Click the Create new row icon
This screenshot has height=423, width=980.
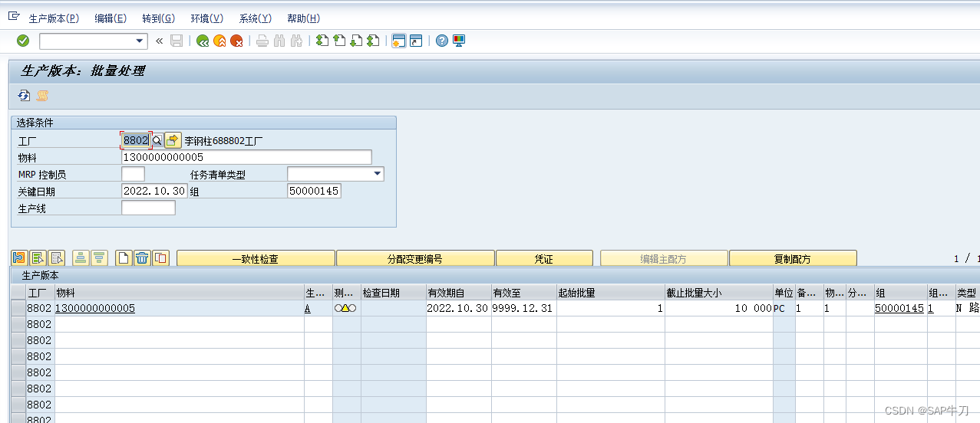(123, 258)
